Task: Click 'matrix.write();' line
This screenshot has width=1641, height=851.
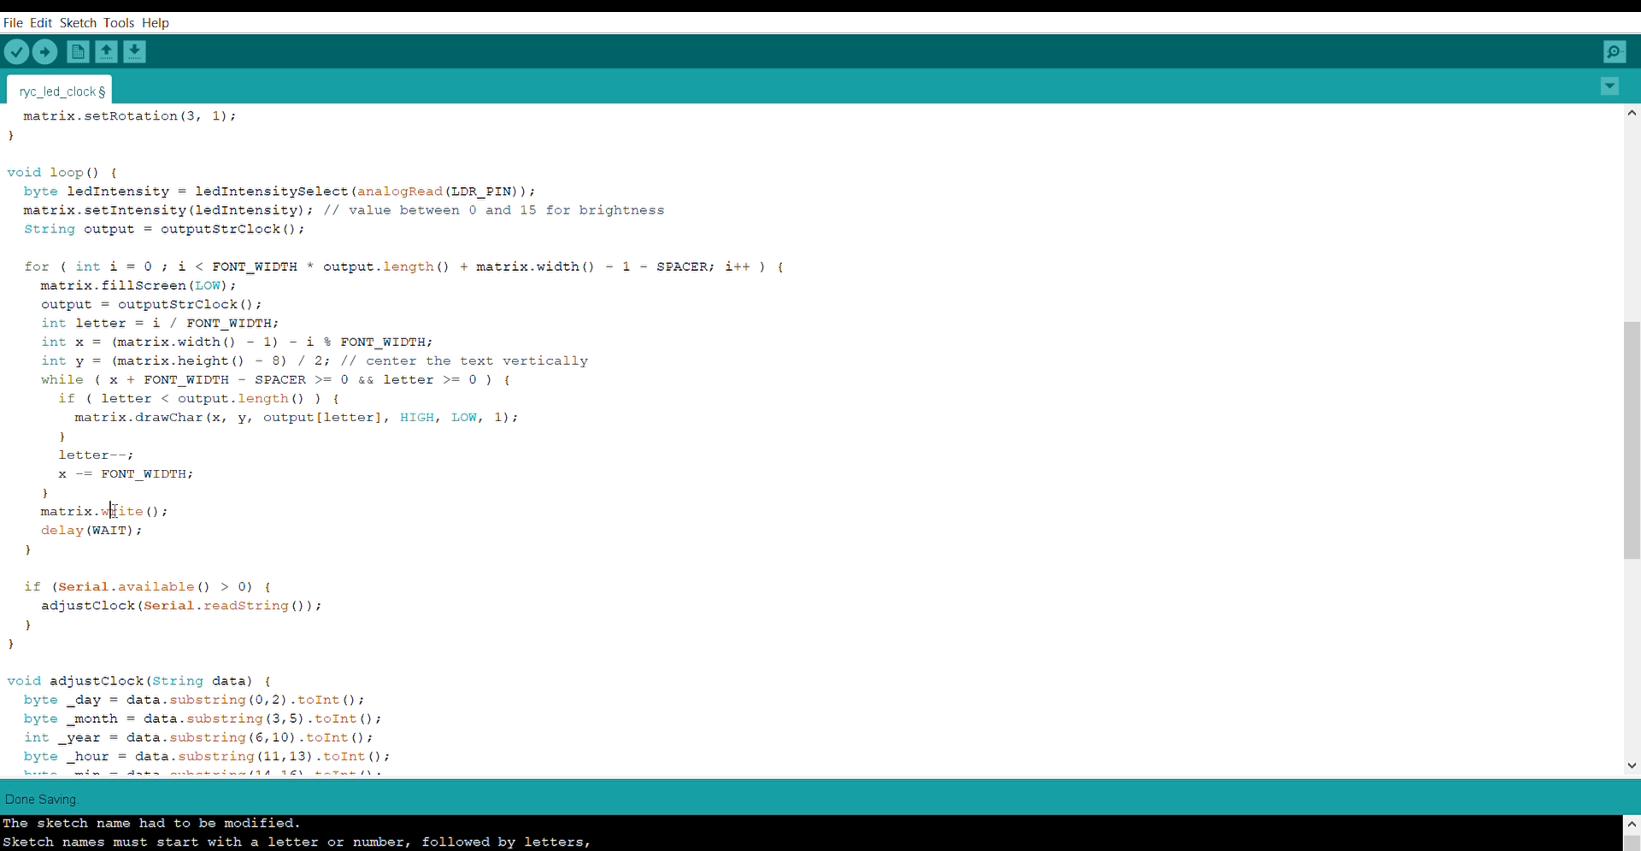Action: coord(104,511)
